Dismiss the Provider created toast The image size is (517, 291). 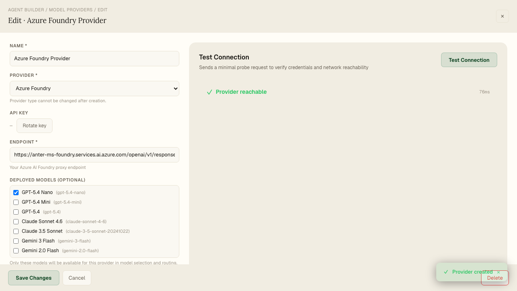coord(498,272)
